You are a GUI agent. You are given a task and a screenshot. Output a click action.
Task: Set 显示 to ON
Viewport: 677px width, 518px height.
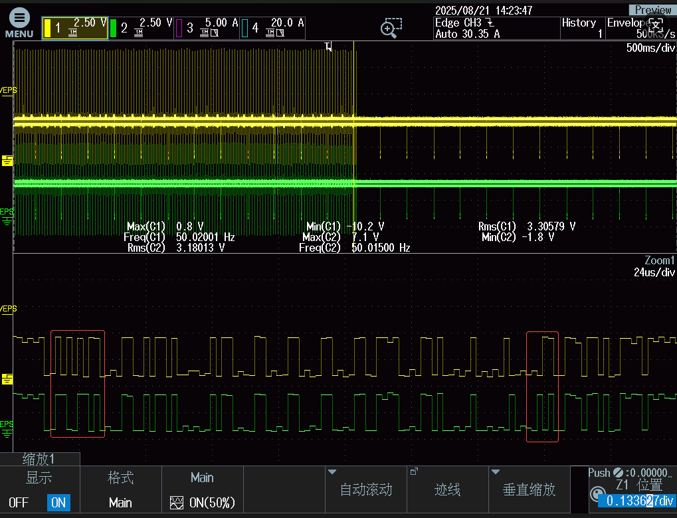pos(58,503)
